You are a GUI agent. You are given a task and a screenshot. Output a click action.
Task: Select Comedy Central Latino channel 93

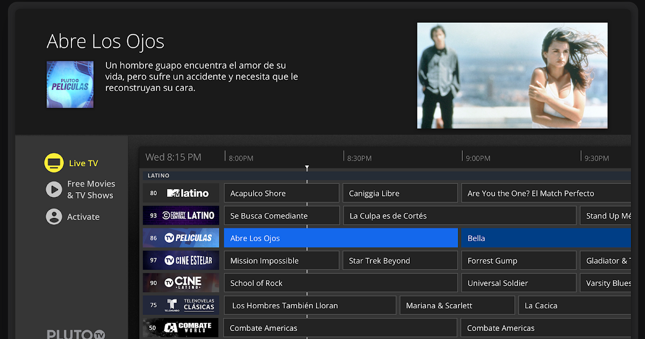tap(181, 215)
